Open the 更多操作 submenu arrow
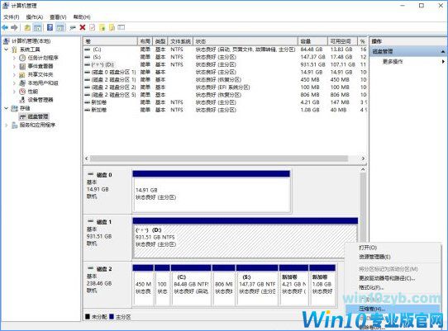448x331 pixels. click(x=443, y=61)
